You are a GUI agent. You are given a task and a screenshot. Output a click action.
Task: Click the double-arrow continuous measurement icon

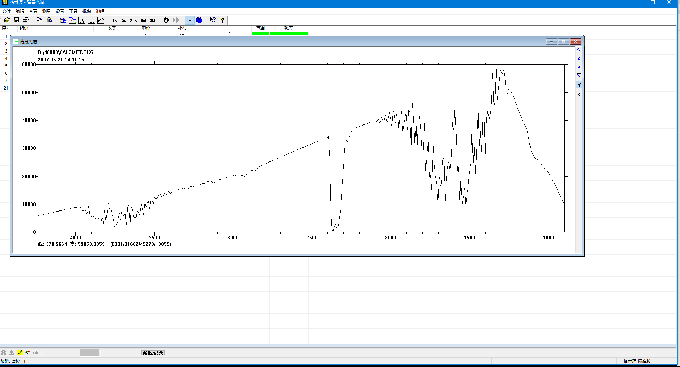(176, 20)
